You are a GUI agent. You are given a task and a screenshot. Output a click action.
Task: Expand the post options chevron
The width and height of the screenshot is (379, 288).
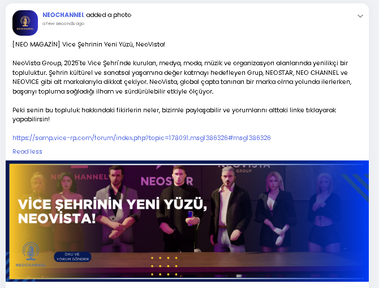point(360,16)
